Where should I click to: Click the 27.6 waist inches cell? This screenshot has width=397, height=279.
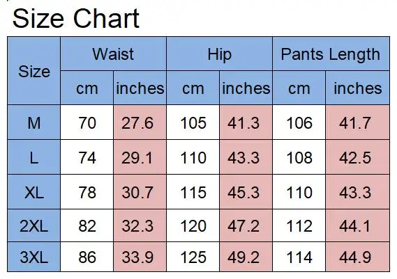point(140,122)
